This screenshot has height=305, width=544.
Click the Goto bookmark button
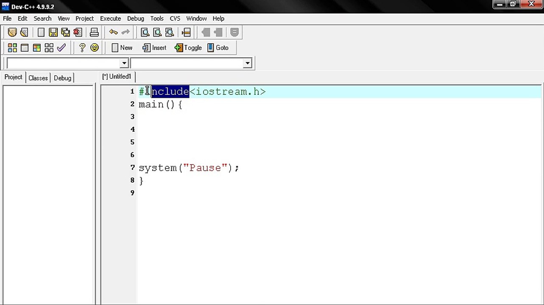click(218, 48)
